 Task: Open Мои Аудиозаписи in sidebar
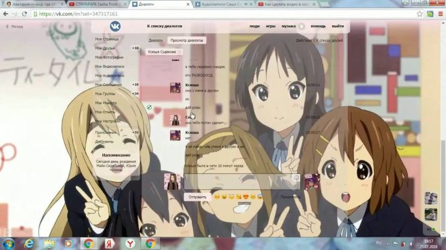click(x=110, y=75)
